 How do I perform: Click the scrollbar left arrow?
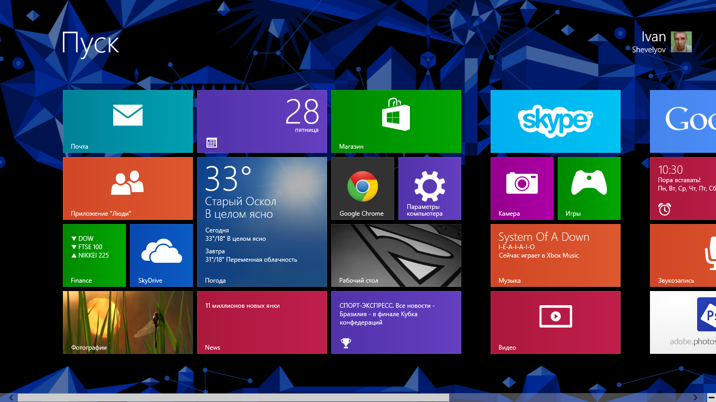coord(10,398)
